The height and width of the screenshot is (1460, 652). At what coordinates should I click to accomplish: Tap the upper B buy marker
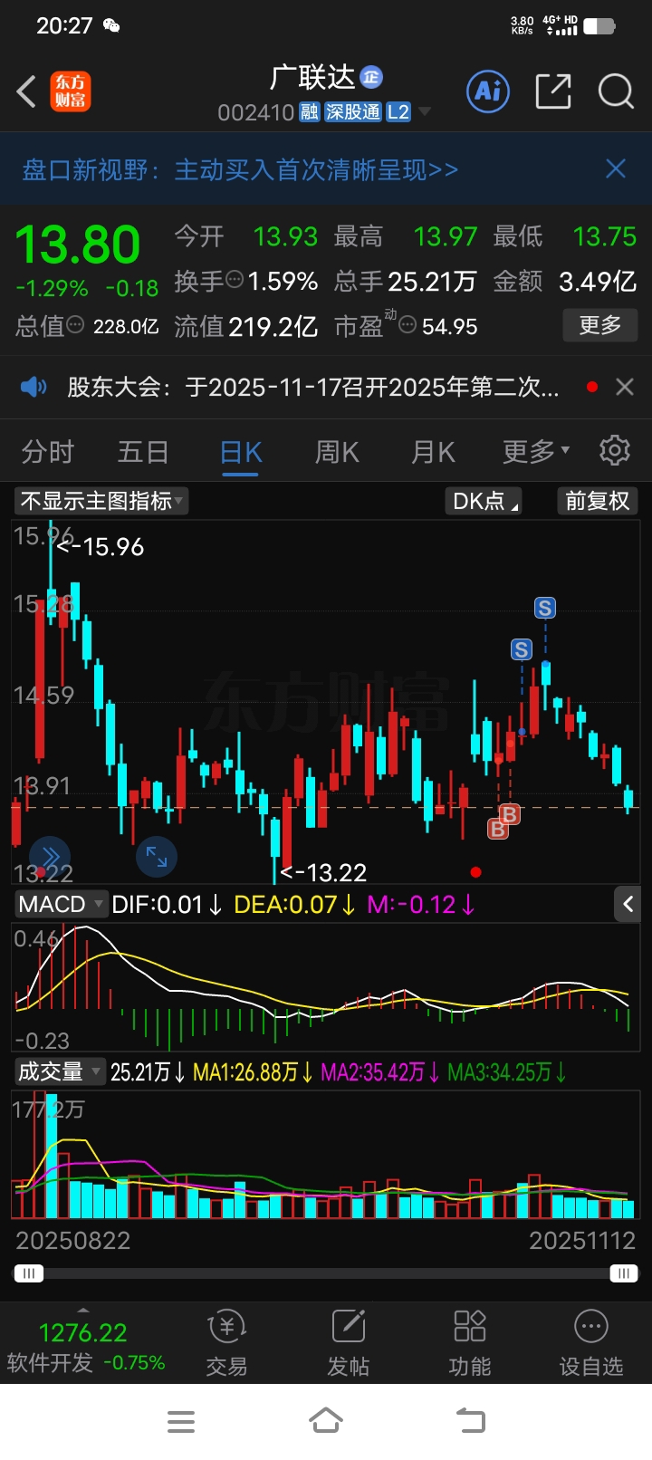(509, 814)
